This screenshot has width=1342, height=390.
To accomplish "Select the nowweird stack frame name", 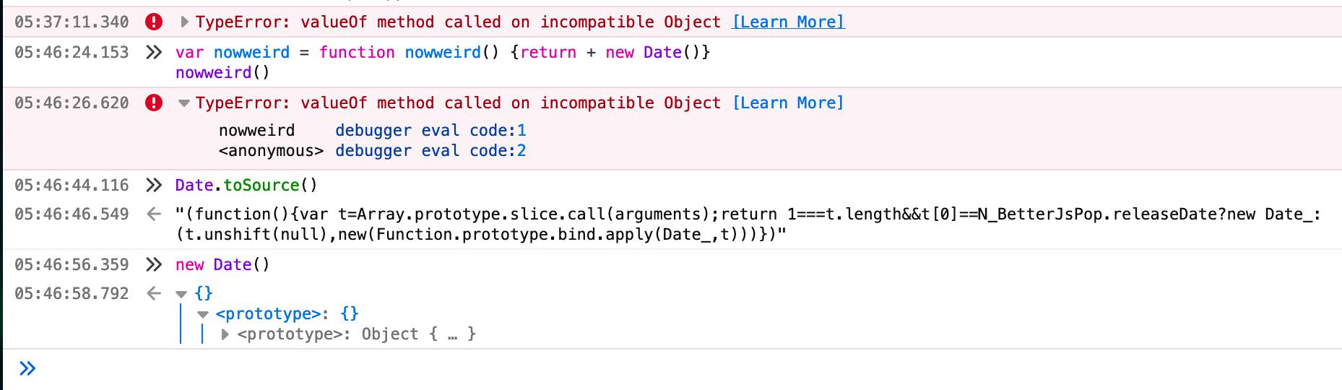I will click(x=256, y=131).
